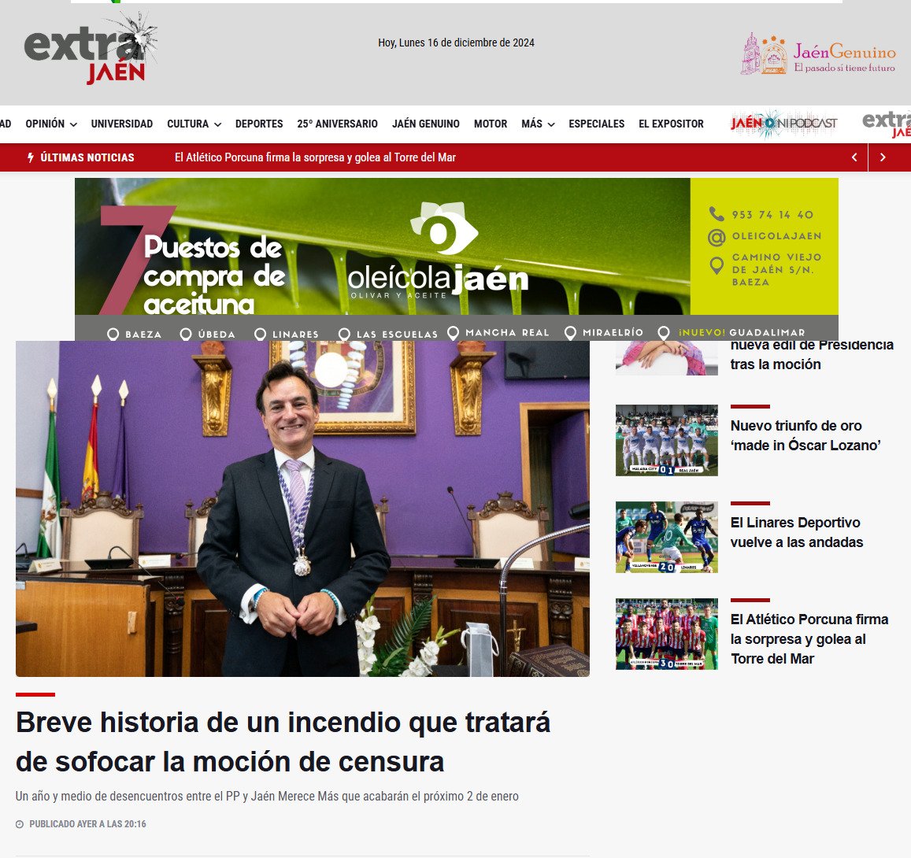Show previous breaking news headline
The width and height of the screenshot is (911, 858).
point(854,157)
